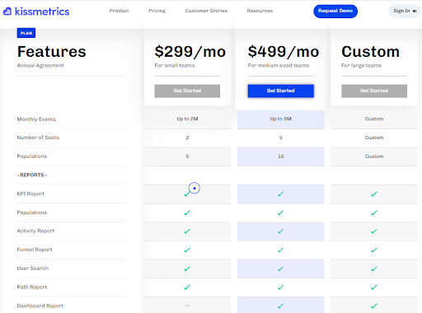Click Dashboard Report checkmark in Custom column

374,306
